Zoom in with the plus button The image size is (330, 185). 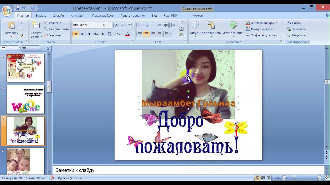pyautogui.click(x=320, y=178)
